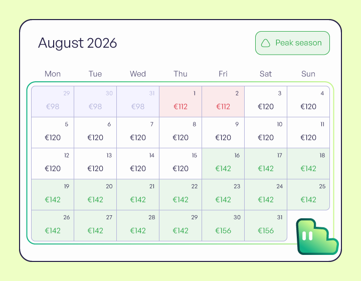Viewport: 361px width, 281px height.
Task: Pick August 3 at €120
Action: tap(266, 101)
